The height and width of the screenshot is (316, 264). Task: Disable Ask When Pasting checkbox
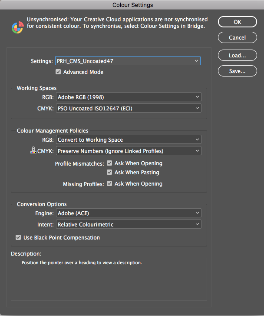pyautogui.click(x=109, y=172)
